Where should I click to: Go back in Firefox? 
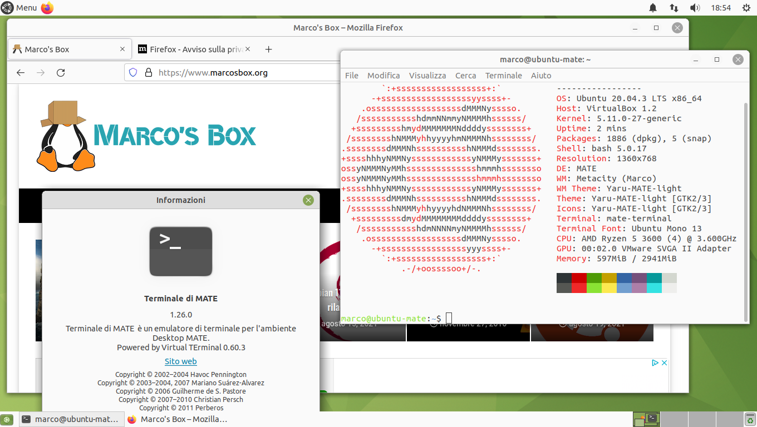coord(21,72)
